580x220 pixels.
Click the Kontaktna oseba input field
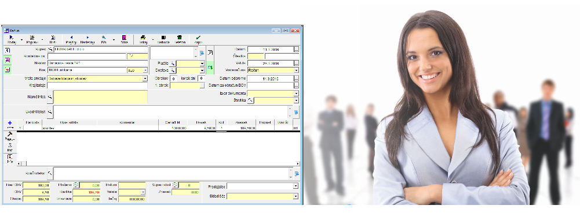pos(87,57)
